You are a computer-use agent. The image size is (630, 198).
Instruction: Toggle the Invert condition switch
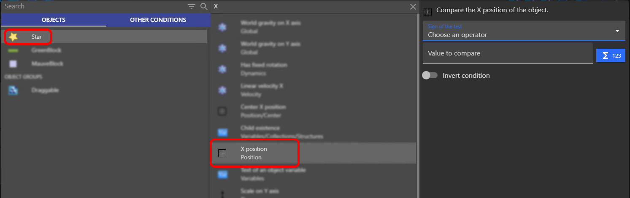430,76
